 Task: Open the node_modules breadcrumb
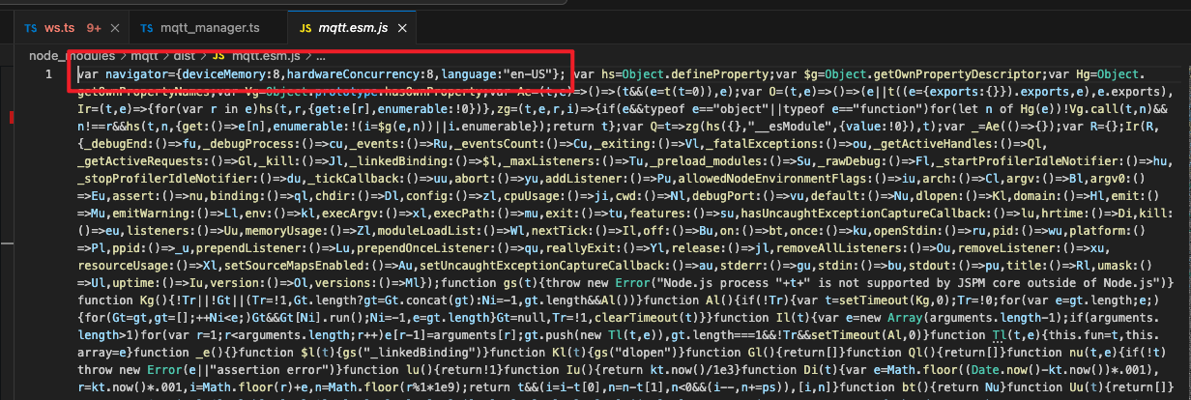point(72,57)
